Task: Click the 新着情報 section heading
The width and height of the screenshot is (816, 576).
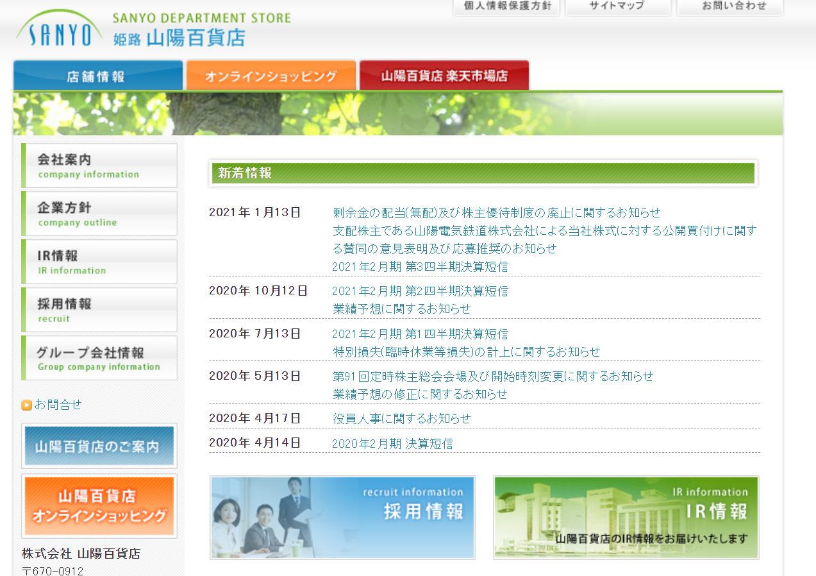Action: tap(483, 173)
